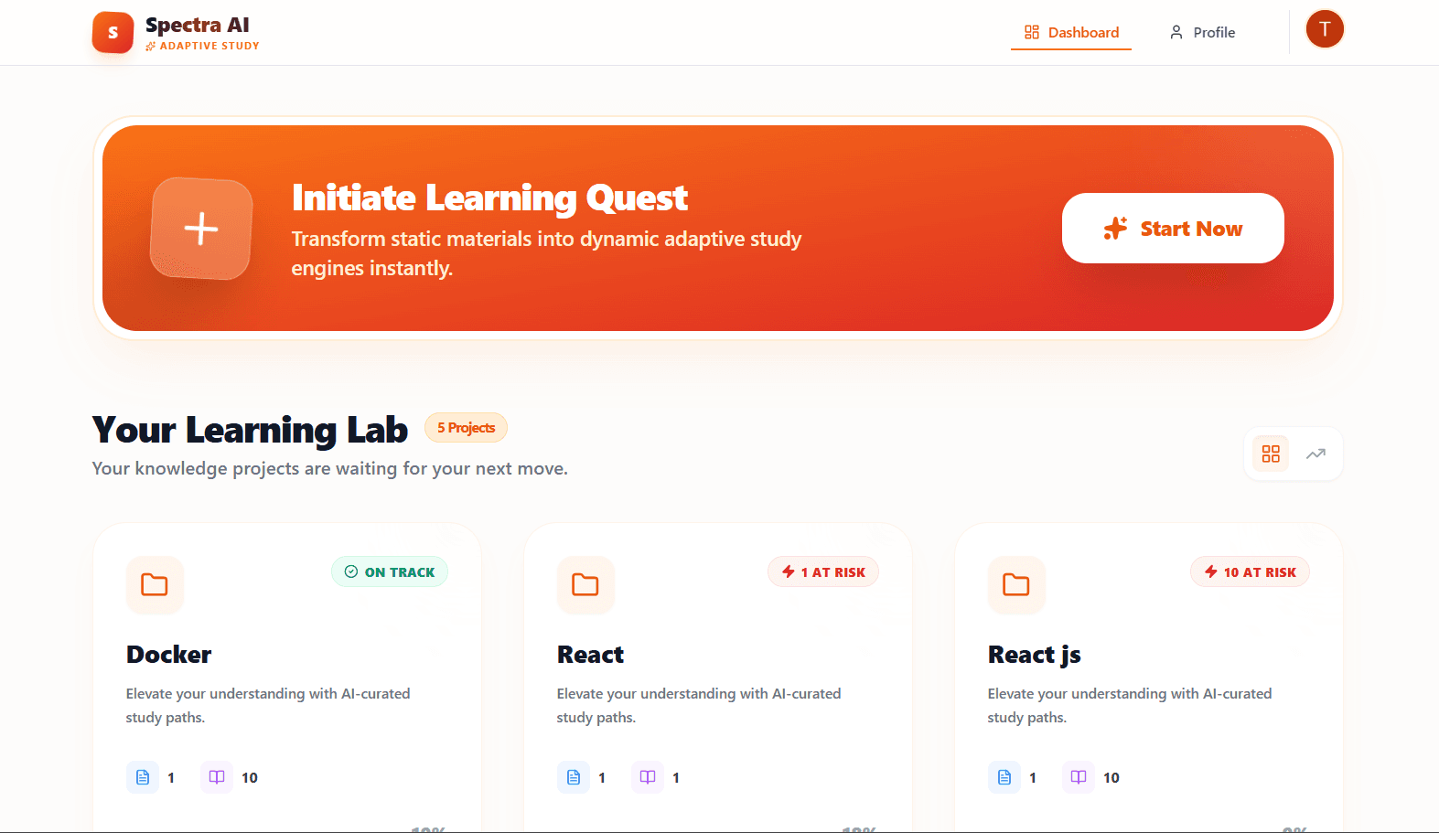Switch to grid view layout
Viewport: 1439px width, 833px height.
pyautogui.click(x=1271, y=454)
